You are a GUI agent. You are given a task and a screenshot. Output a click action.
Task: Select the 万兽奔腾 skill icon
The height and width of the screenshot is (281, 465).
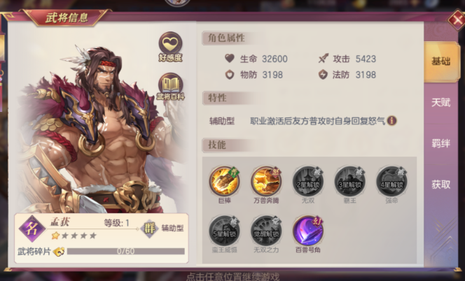(266, 181)
